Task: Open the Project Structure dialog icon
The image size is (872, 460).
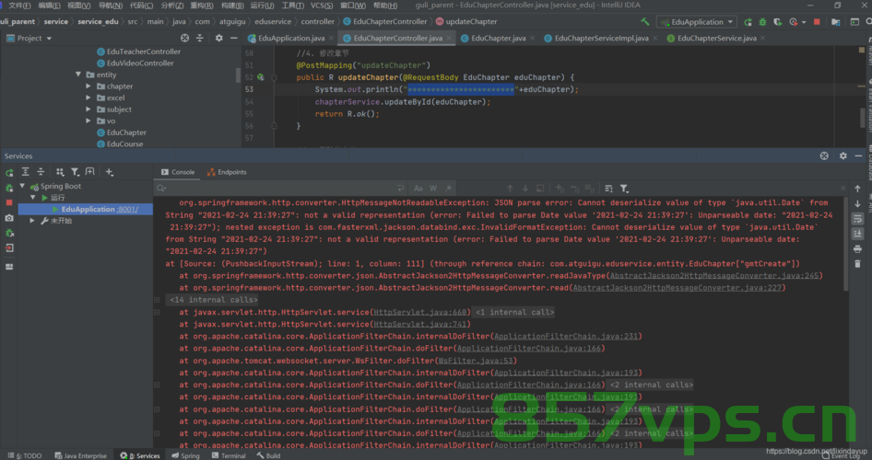Action: point(835,22)
